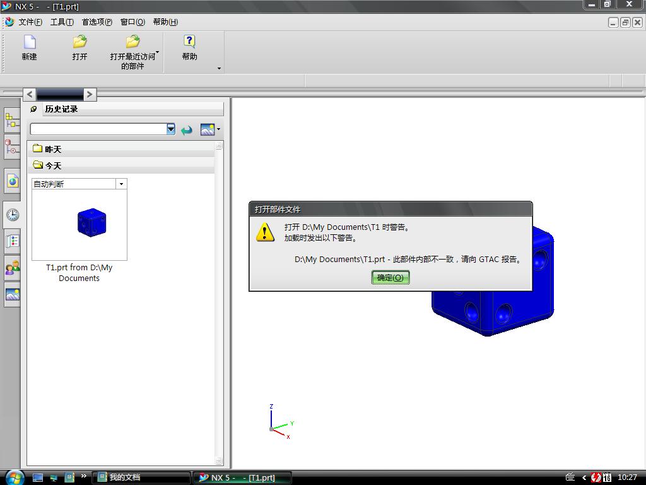Click the 确定(O) button
The width and height of the screenshot is (646, 485).
390,278
